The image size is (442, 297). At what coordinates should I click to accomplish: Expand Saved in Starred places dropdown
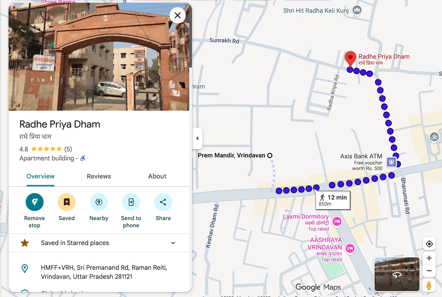[x=173, y=243]
